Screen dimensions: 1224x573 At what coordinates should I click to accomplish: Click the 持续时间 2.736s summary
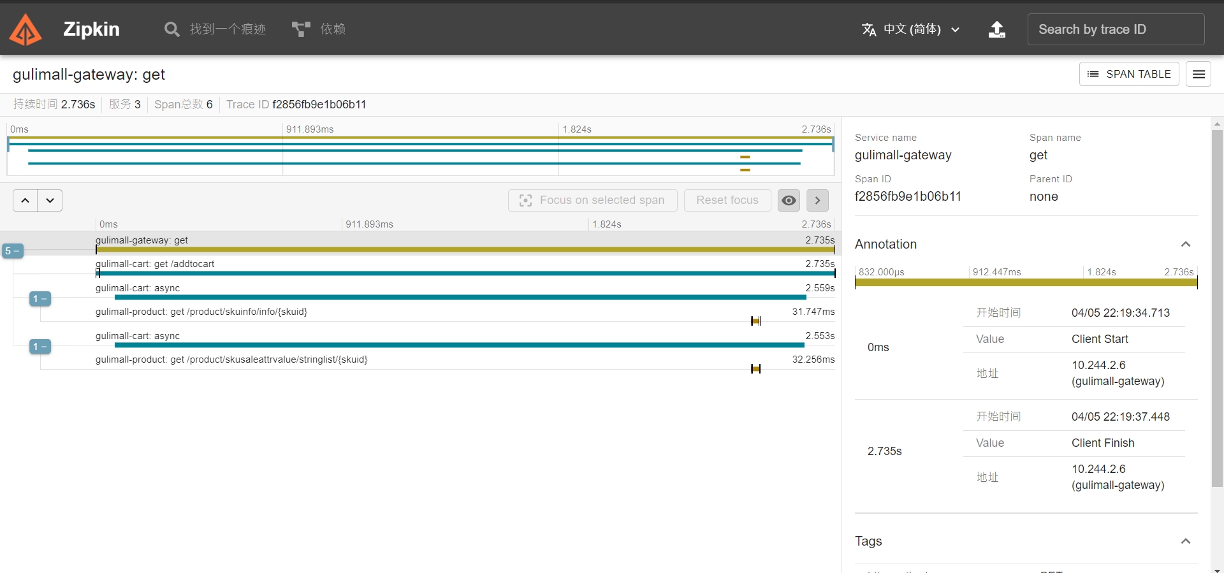(54, 105)
